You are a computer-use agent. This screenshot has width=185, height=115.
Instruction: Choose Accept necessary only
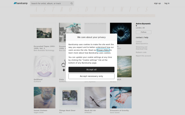(91, 76)
